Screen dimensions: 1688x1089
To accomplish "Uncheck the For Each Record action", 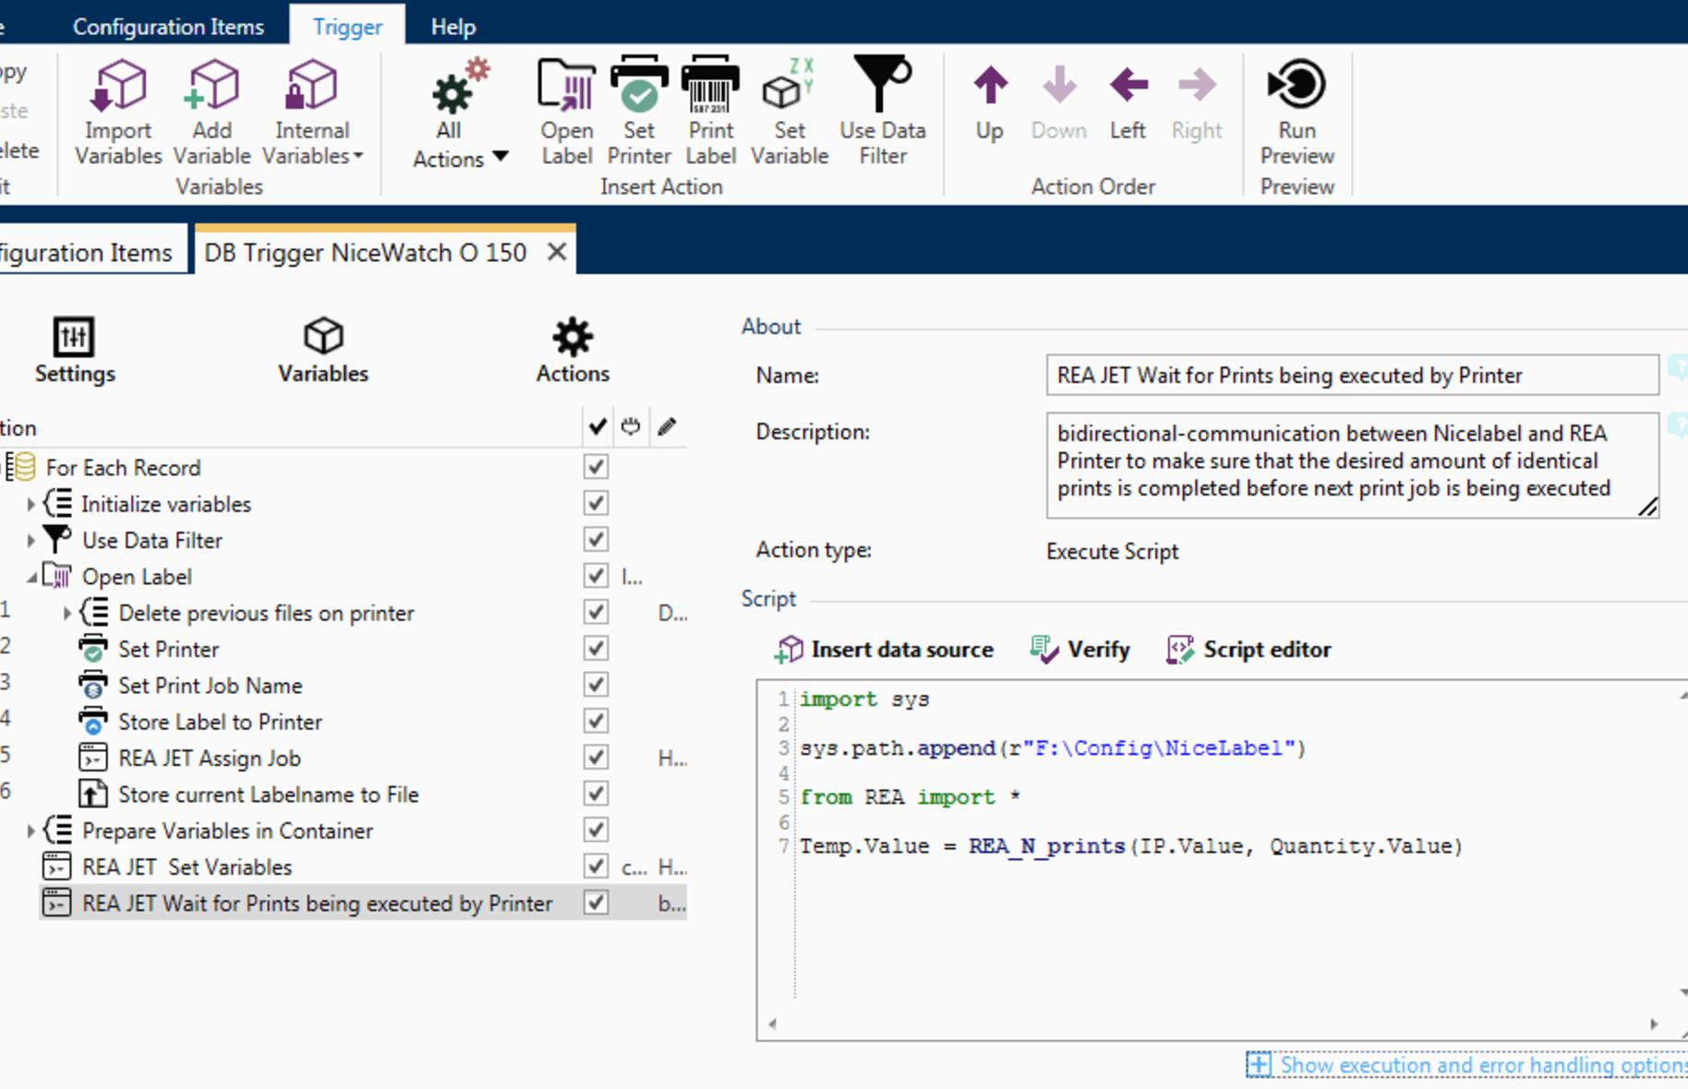I will click(596, 467).
